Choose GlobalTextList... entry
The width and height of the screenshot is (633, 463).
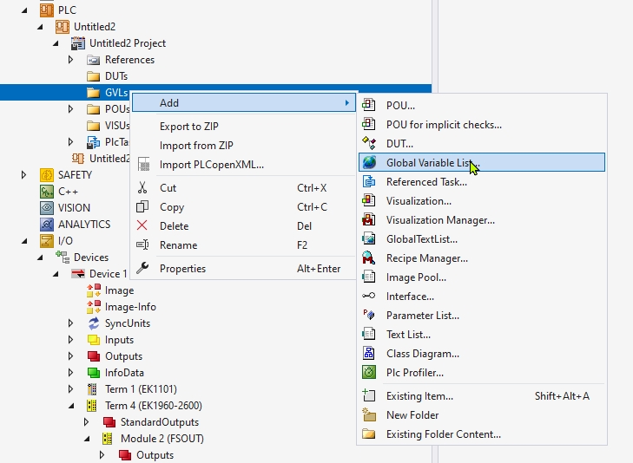482,239
